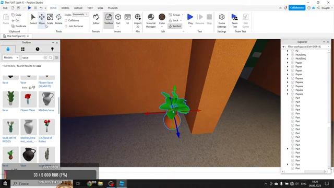Toggle the Toolbox panel button
This screenshot has width=334, height=188.
point(109,19)
